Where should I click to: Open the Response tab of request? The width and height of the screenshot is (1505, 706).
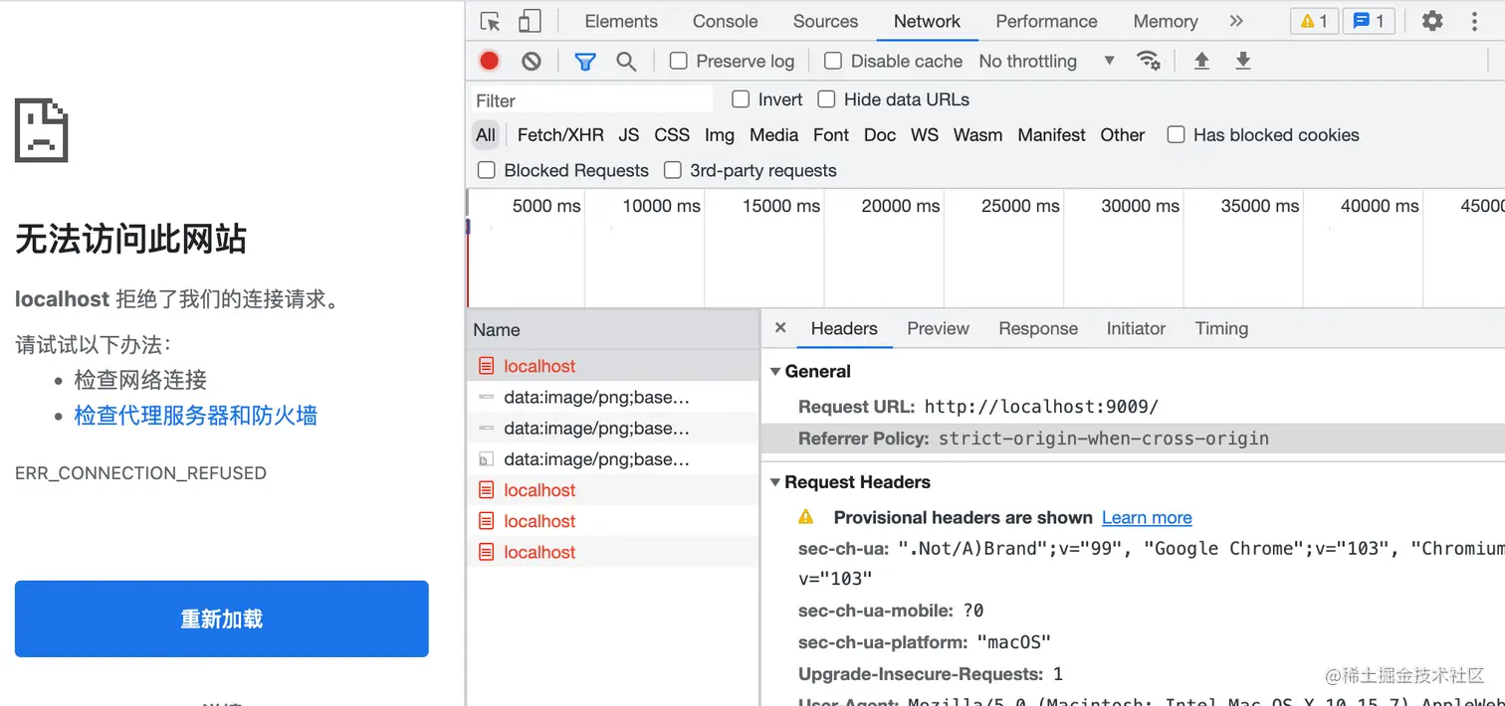[x=1038, y=328]
